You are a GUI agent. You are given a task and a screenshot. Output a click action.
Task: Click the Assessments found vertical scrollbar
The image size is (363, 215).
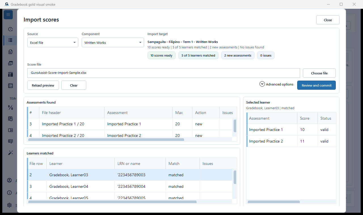click(x=235, y=126)
